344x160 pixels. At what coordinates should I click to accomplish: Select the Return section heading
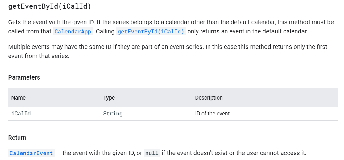click(17, 138)
